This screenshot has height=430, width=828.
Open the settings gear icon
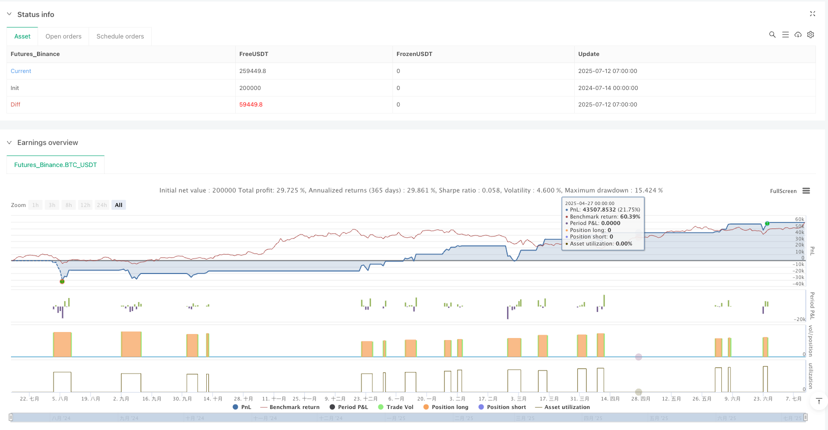pyautogui.click(x=810, y=34)
